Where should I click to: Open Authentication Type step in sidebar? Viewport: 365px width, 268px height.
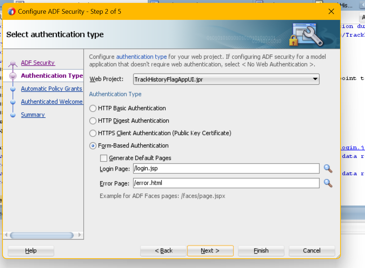pos(52,75)
